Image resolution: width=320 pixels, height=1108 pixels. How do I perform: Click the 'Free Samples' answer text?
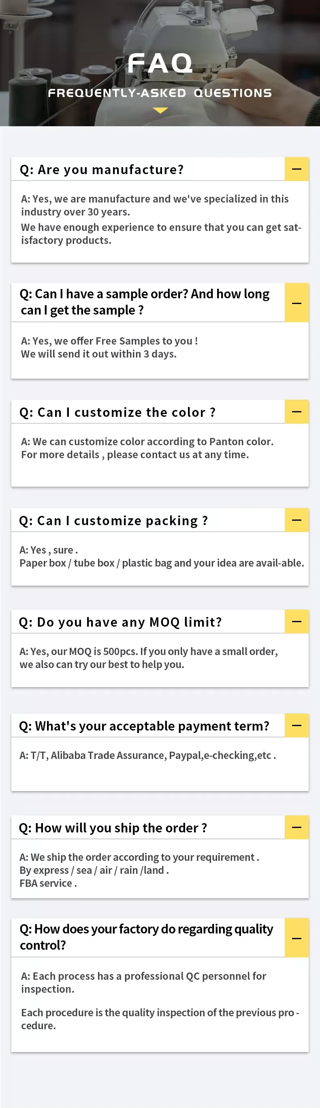coord(109,341)
